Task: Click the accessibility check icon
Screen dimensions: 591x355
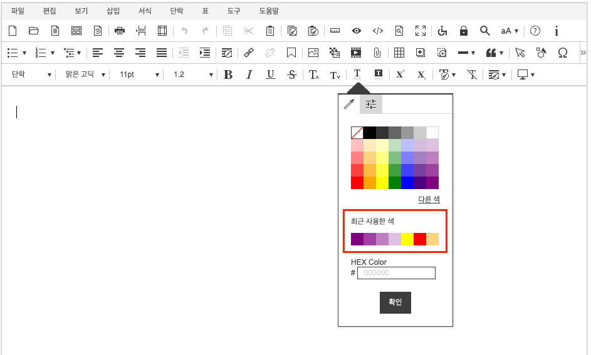Action: click(x=442, y=31)
